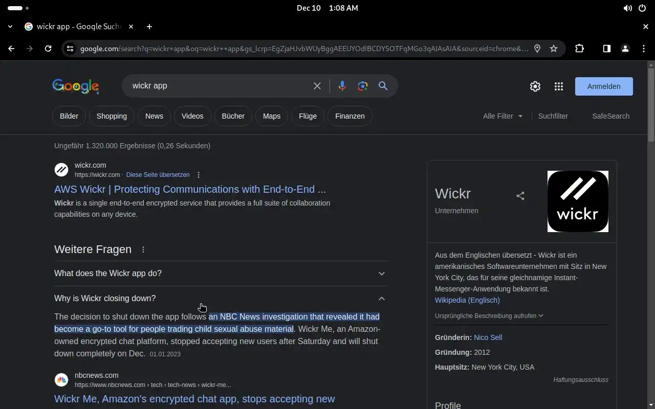
Task: Open the Google apps grid
Action: tap(559, 86)
